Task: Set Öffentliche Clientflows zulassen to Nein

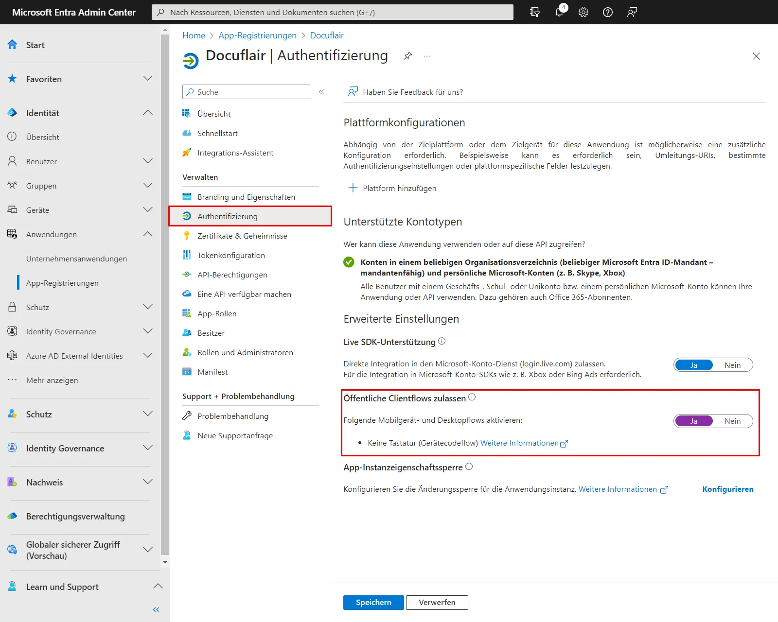Action: coord(732,421)
